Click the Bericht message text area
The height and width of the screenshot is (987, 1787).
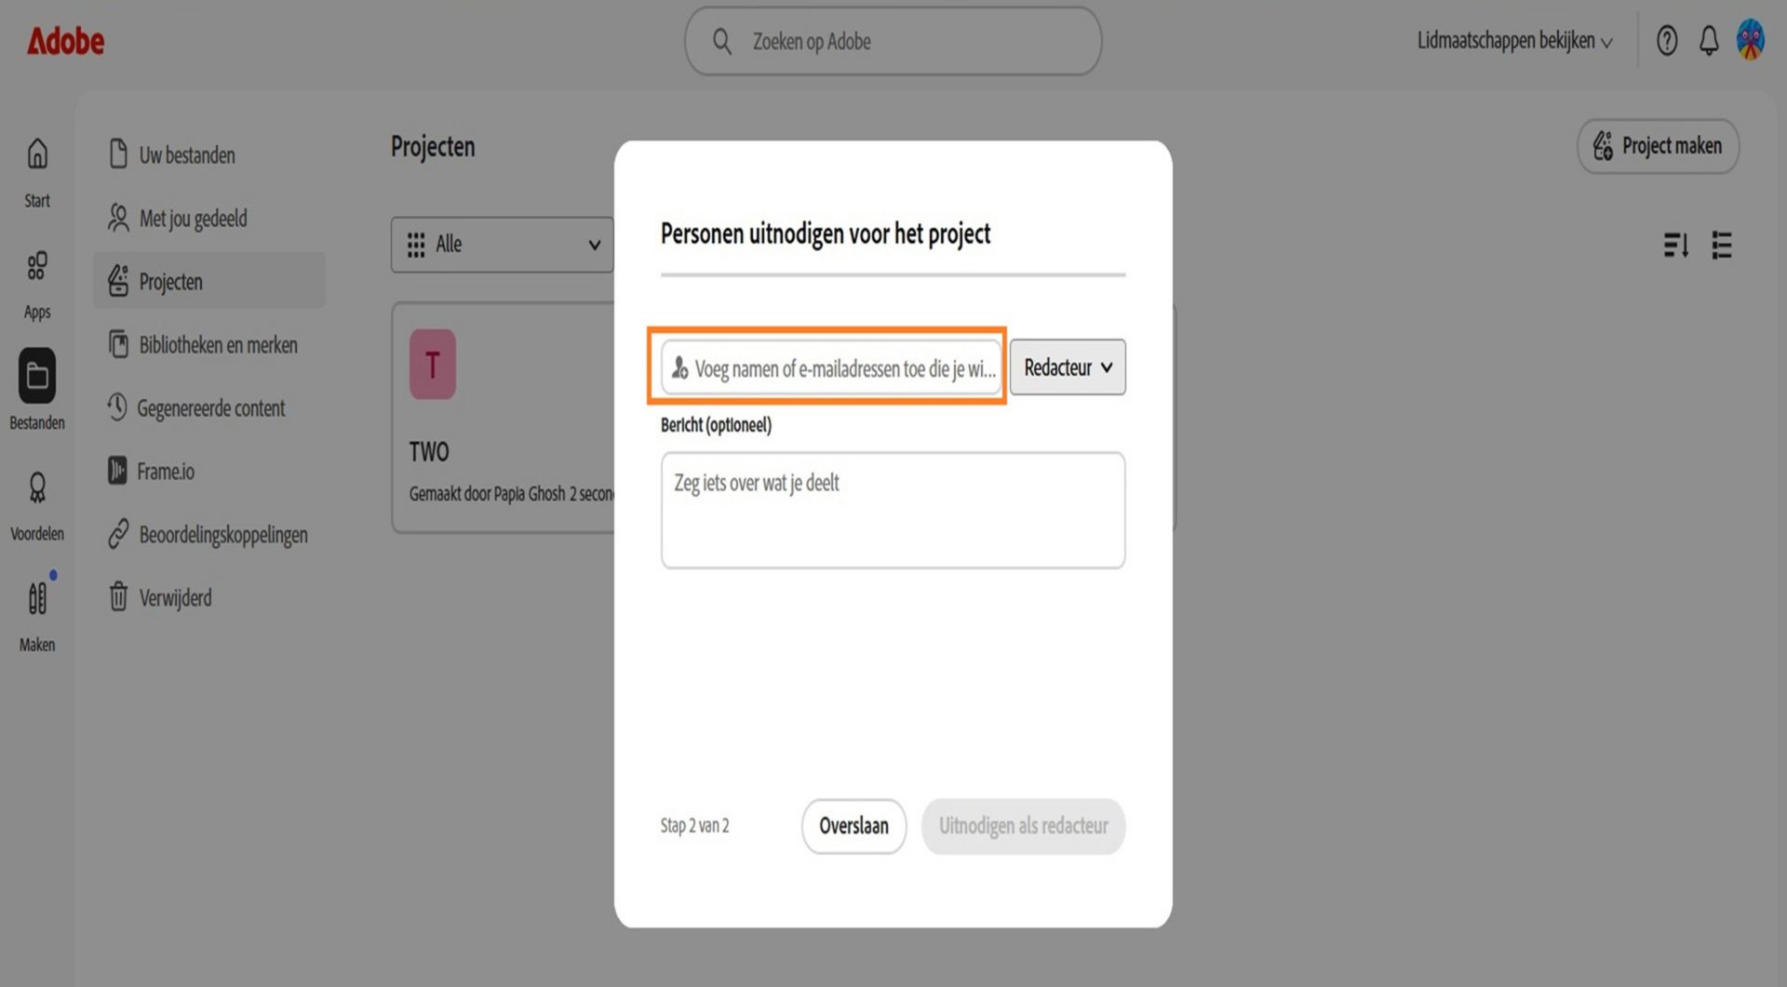[x=893, y=511]
